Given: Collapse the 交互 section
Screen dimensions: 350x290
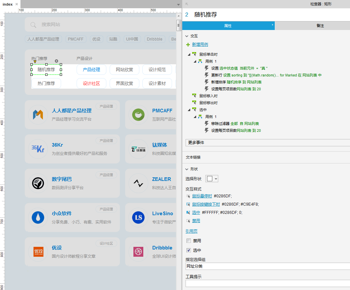Looking at the screenshot, I should pos(187,36).
